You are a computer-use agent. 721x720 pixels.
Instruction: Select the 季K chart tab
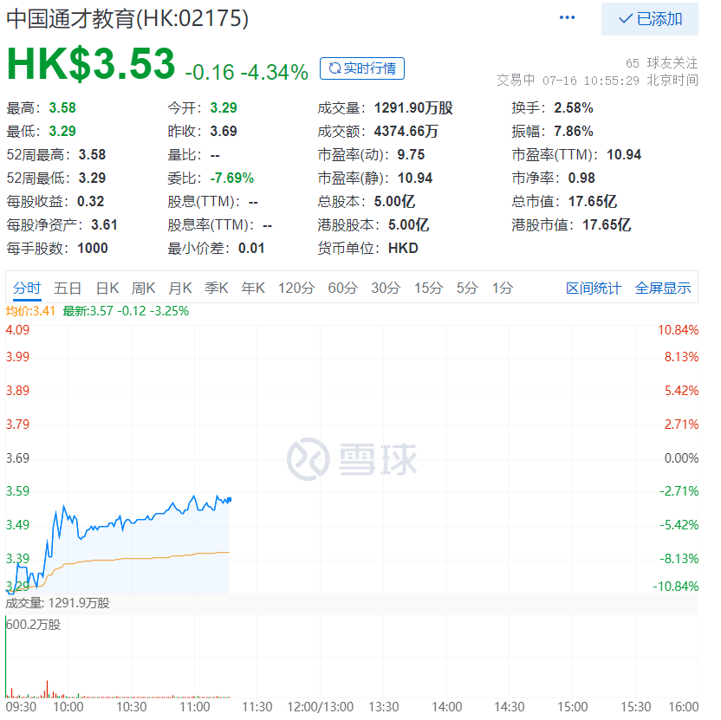217,289
